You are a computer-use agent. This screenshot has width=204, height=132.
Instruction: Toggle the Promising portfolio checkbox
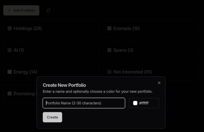tap(10, 94)
